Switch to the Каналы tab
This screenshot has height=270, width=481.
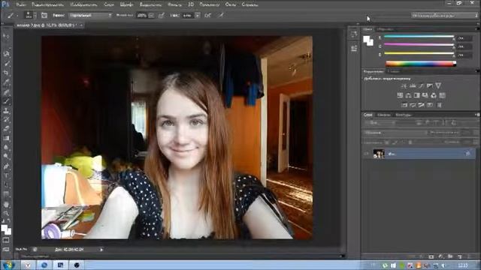pos(384,115)
